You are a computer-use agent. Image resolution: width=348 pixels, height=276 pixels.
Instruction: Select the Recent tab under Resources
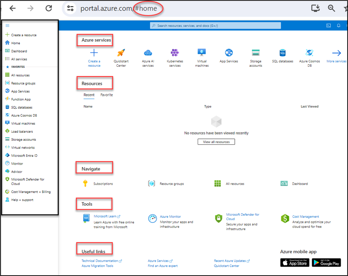pos(89,95)
